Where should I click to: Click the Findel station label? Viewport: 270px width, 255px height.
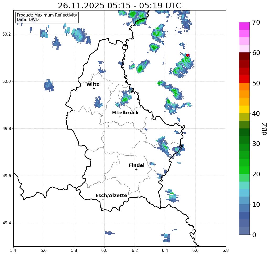136,165
